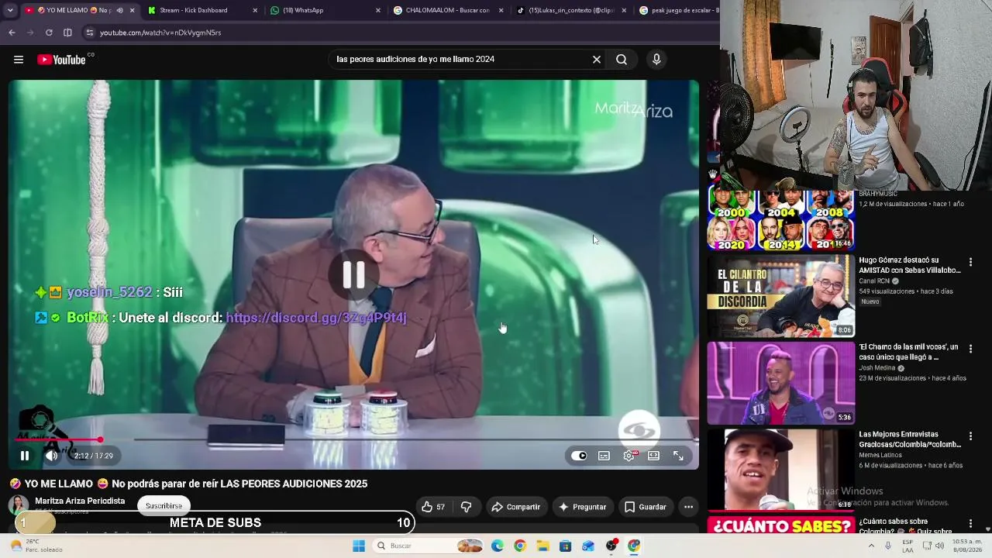992x558 pixels.
Task: Pause the video from the player bar
Action: pos(25,456)
